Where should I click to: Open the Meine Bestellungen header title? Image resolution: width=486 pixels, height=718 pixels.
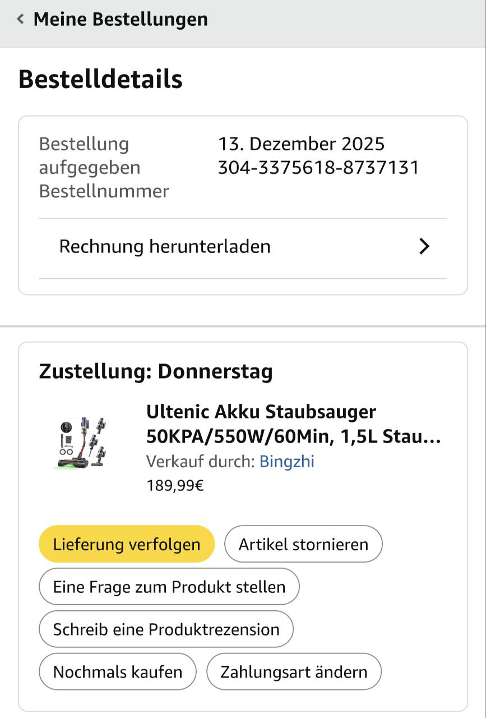tap(121, 20)
